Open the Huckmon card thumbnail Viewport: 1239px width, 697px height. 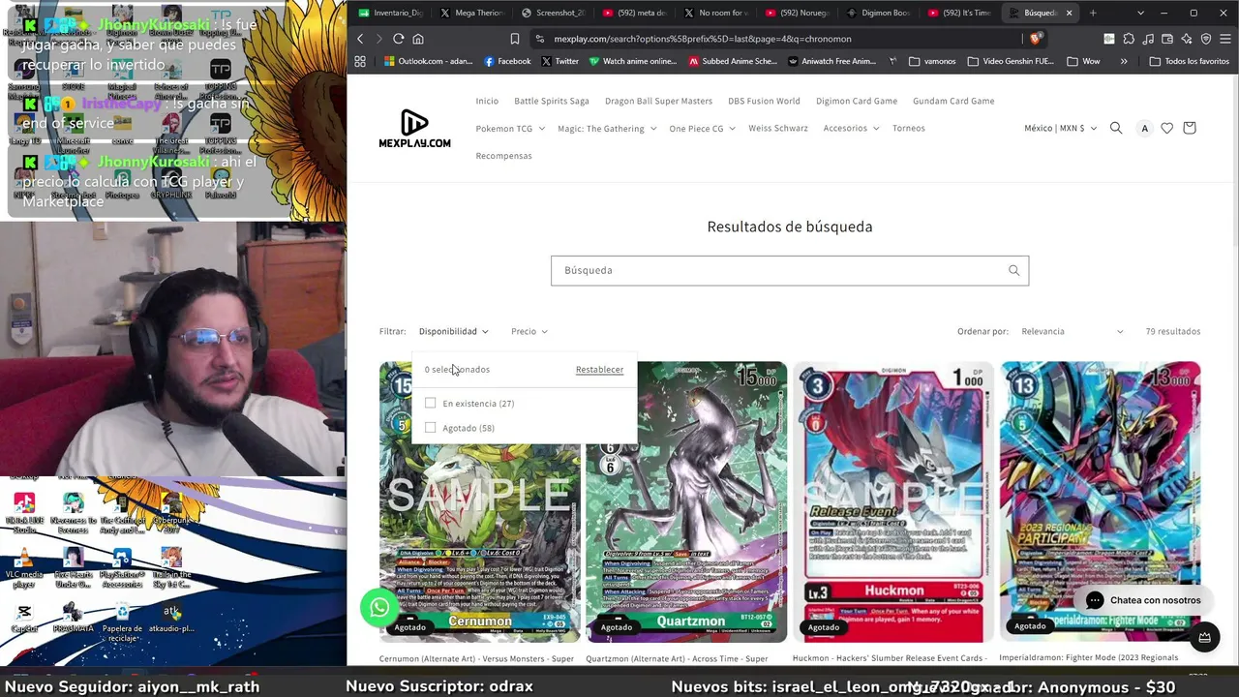[893, 501]
